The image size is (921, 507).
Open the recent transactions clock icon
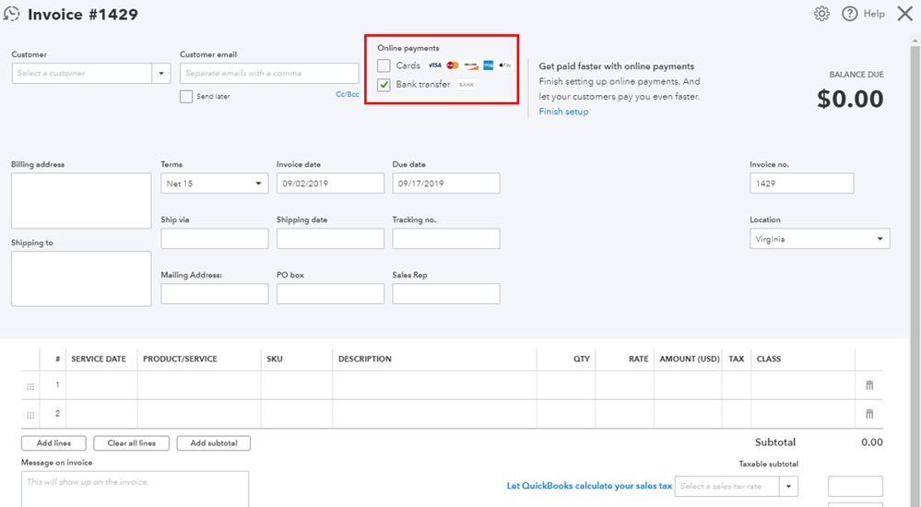(x=11, y=14)
